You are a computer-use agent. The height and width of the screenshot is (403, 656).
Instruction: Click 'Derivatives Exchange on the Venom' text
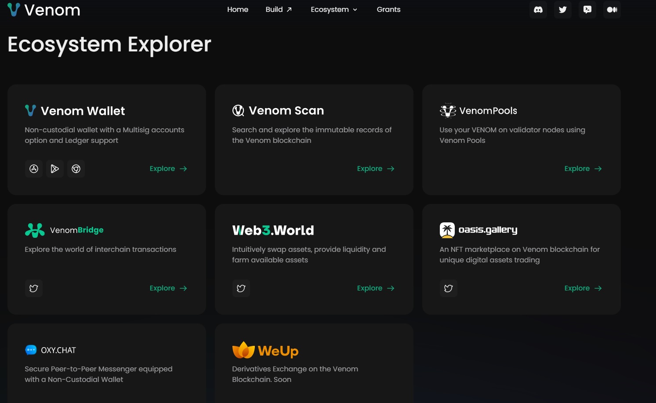[x=295, y=374]
